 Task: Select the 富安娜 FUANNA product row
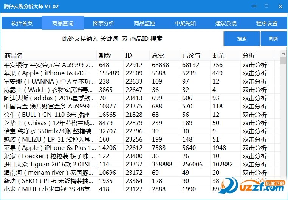(x=141, y=81)
